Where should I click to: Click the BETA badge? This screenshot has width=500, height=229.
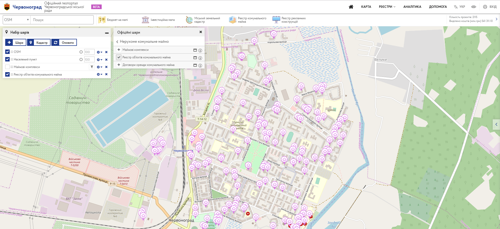click(96, 7)
